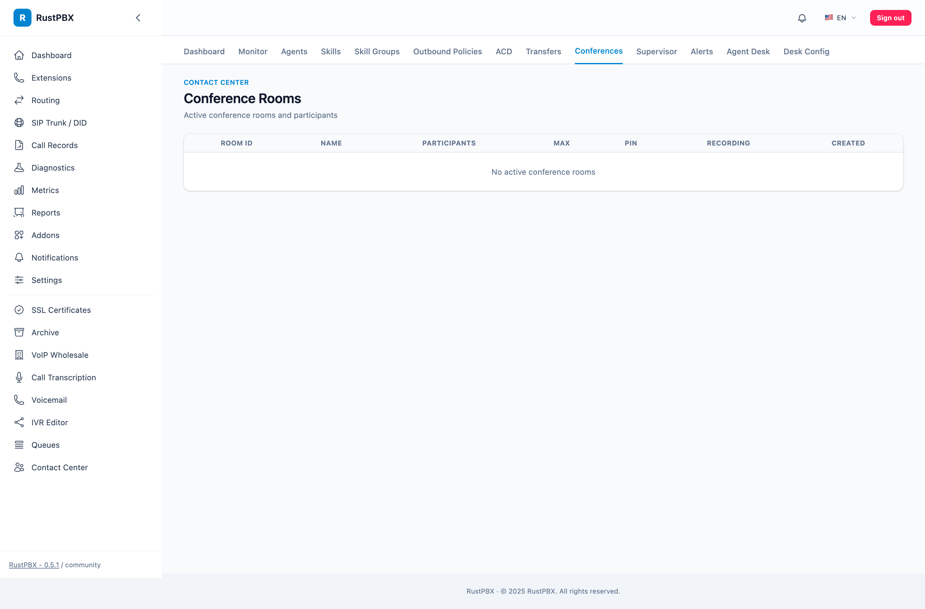The height and width of the screenshot is (609, 925).
Task: Click the Reports presentation icon
Action: (19, 213)
